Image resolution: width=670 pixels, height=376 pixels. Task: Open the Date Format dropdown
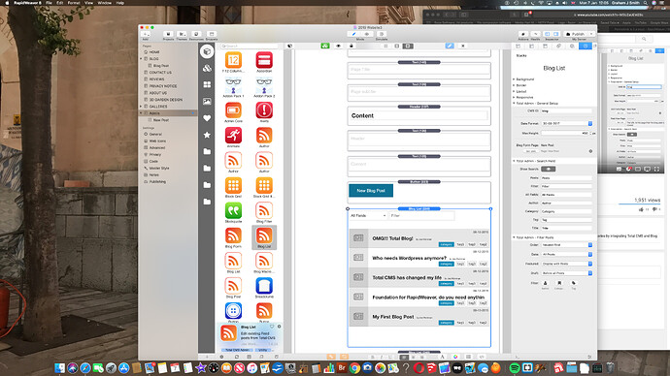[567, 123]
